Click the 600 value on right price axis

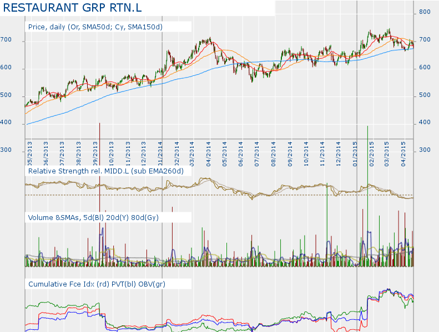tap(425, 68)
